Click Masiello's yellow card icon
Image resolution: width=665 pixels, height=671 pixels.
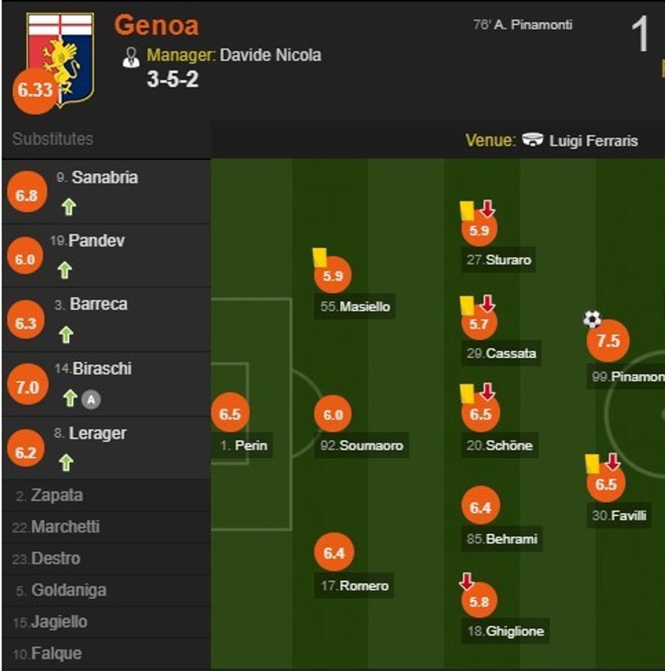pyautogui.click(x=320, y=256)
